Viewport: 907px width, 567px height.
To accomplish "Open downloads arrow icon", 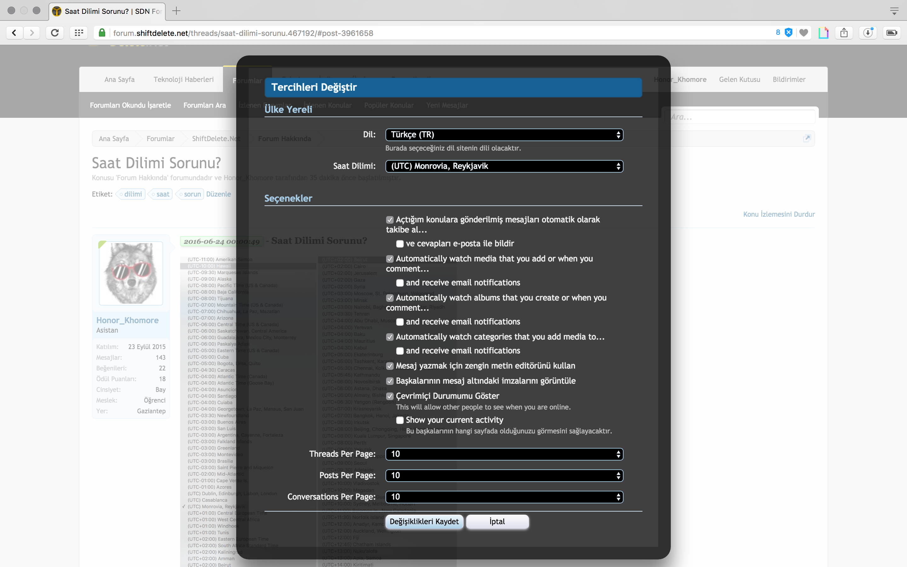I will (868, 33).
